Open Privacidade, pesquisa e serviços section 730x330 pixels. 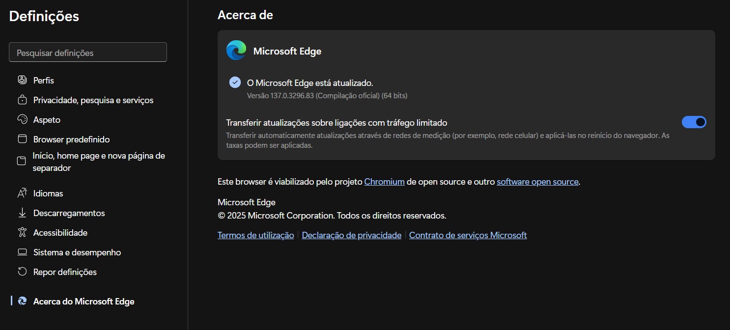pyautogui.click(x=93, y=100)
